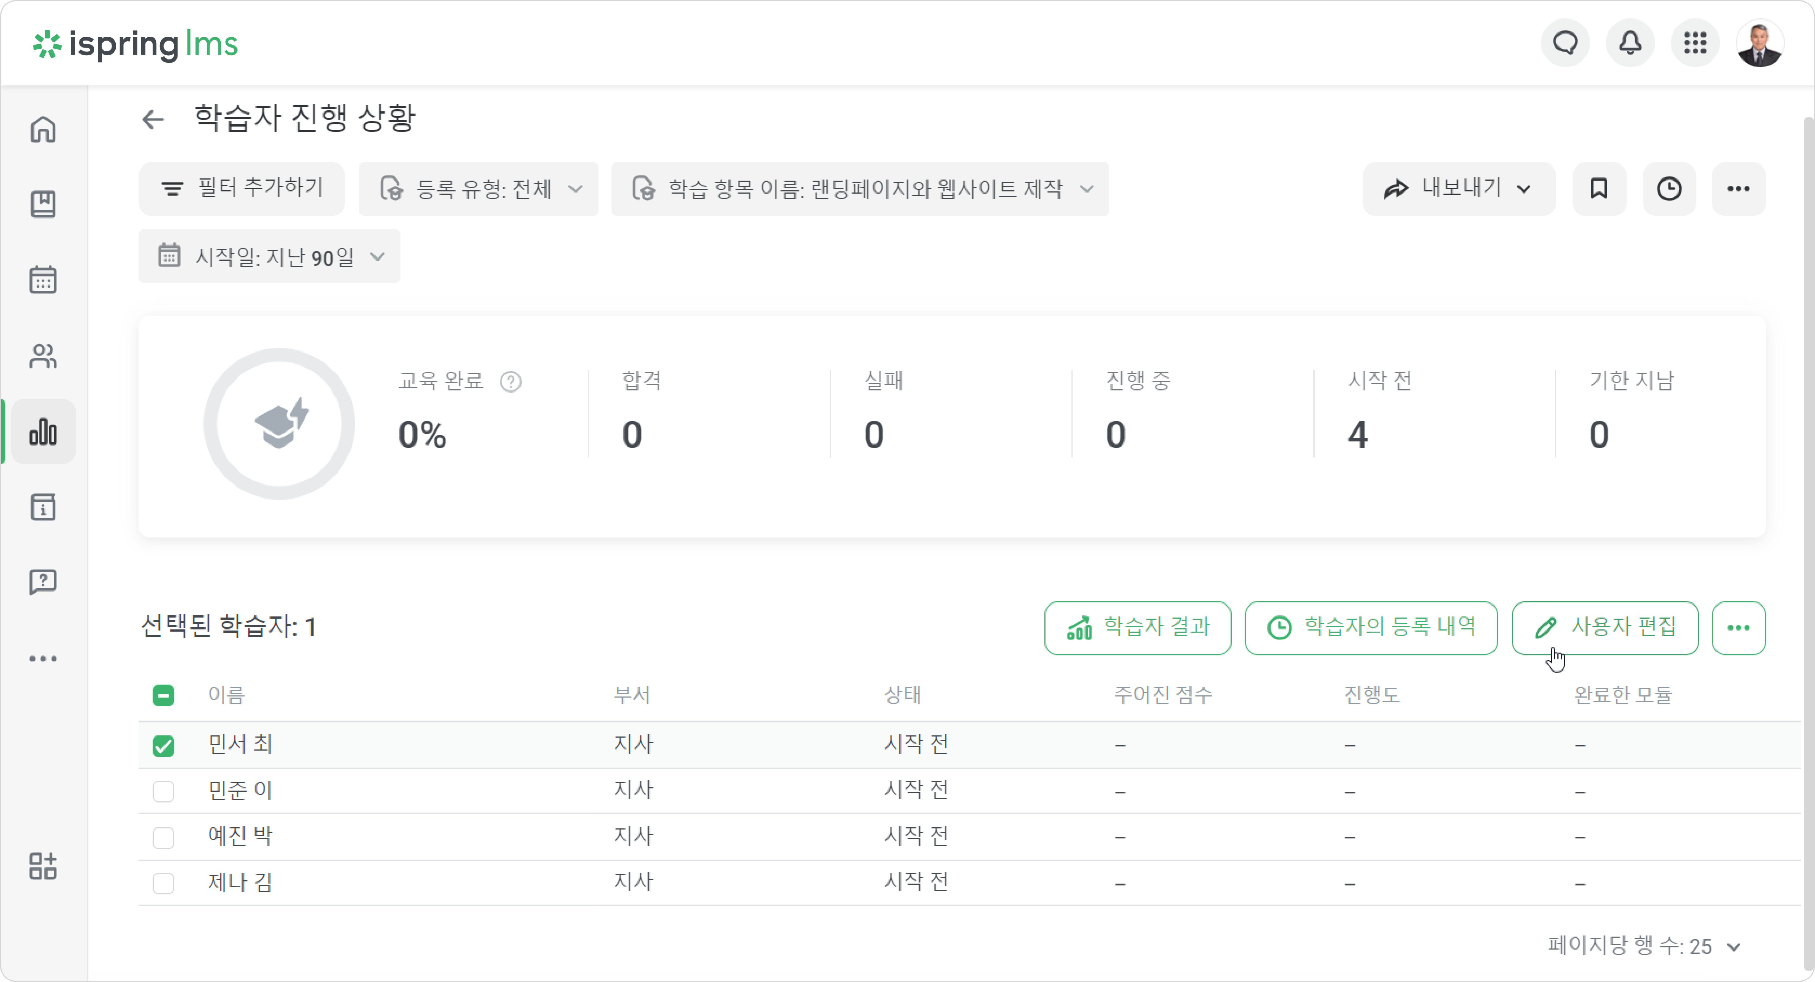Click the learner name 민준 이
Viewport: 1815px width, 982px height.
240,791
